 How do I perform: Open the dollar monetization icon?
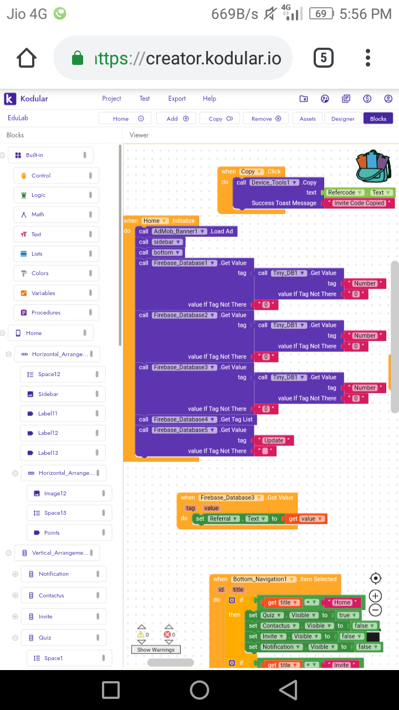[x=367, y=99]
